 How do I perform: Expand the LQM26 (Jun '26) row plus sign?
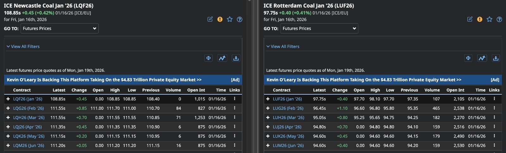[8, 145]
